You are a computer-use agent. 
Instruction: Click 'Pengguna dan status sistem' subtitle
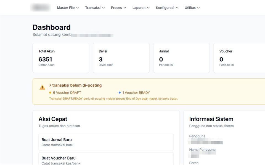coord(211,126)
